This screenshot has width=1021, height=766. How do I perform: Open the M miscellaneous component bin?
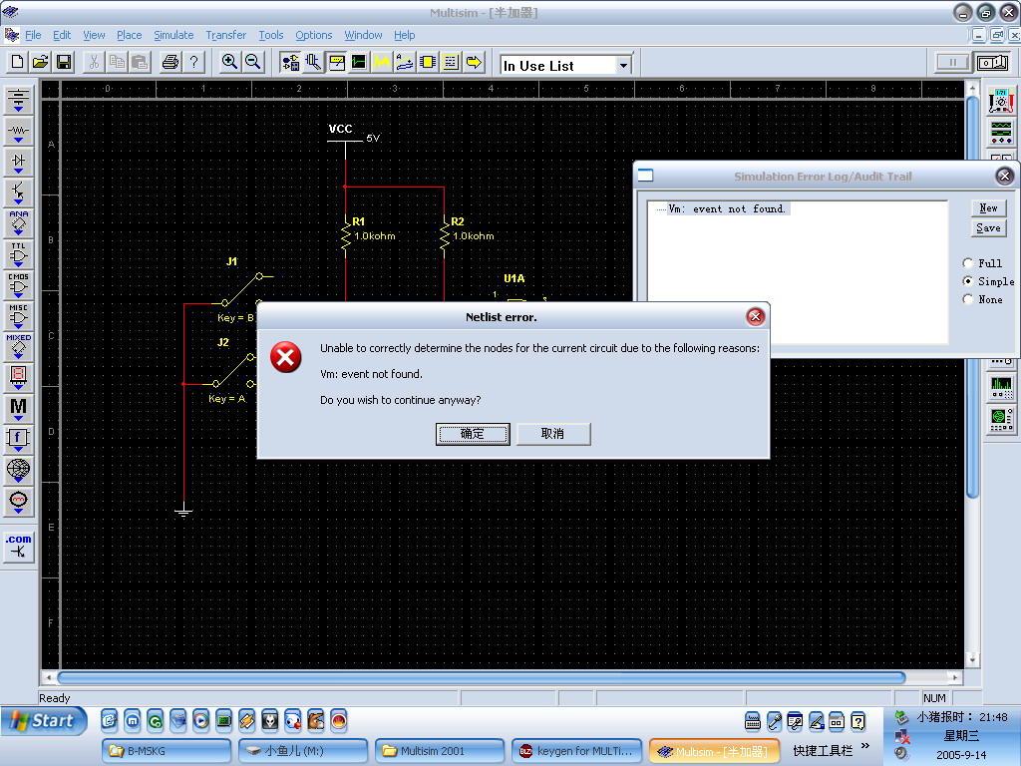pyautogui.click(x=18, y=408)
